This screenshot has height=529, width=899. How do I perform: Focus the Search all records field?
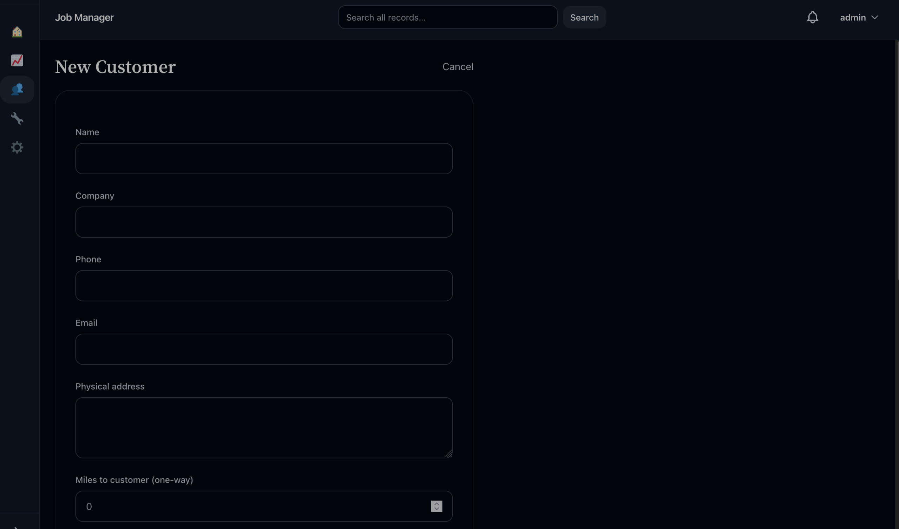coord(447,18)
